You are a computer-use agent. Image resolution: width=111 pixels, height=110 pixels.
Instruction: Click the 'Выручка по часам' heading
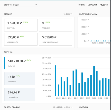pyautogui.click(x=88, y=14)
